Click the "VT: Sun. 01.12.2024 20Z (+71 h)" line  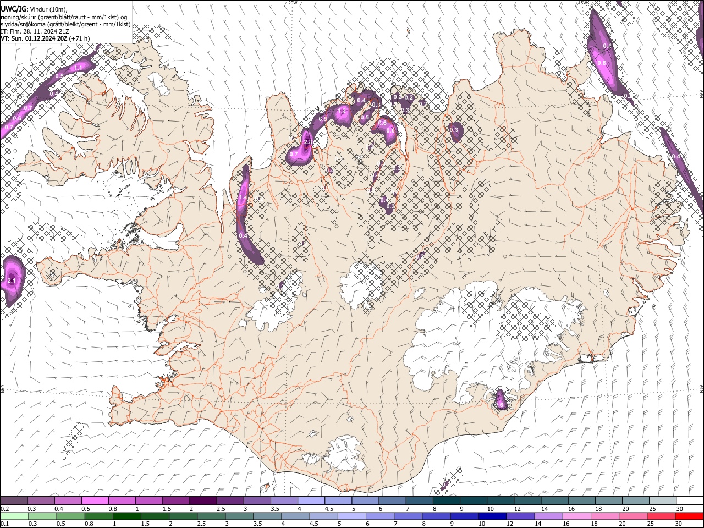click(45, 38)
